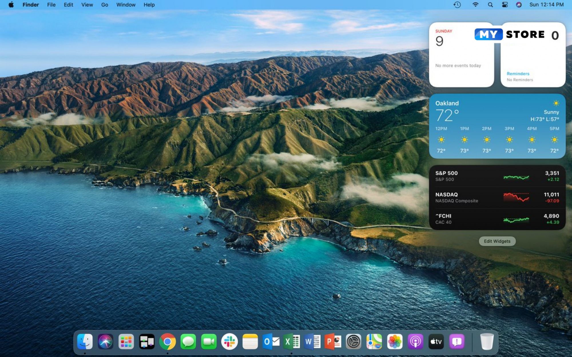
Task: Open the NASDAQ Composite stock row
Action: point(497,197)
